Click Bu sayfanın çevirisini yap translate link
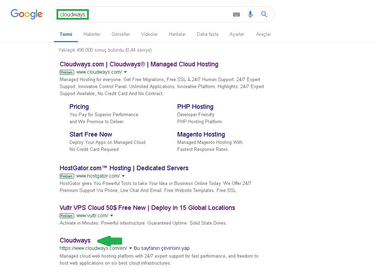The image size is (376, 272). point(161,248)
